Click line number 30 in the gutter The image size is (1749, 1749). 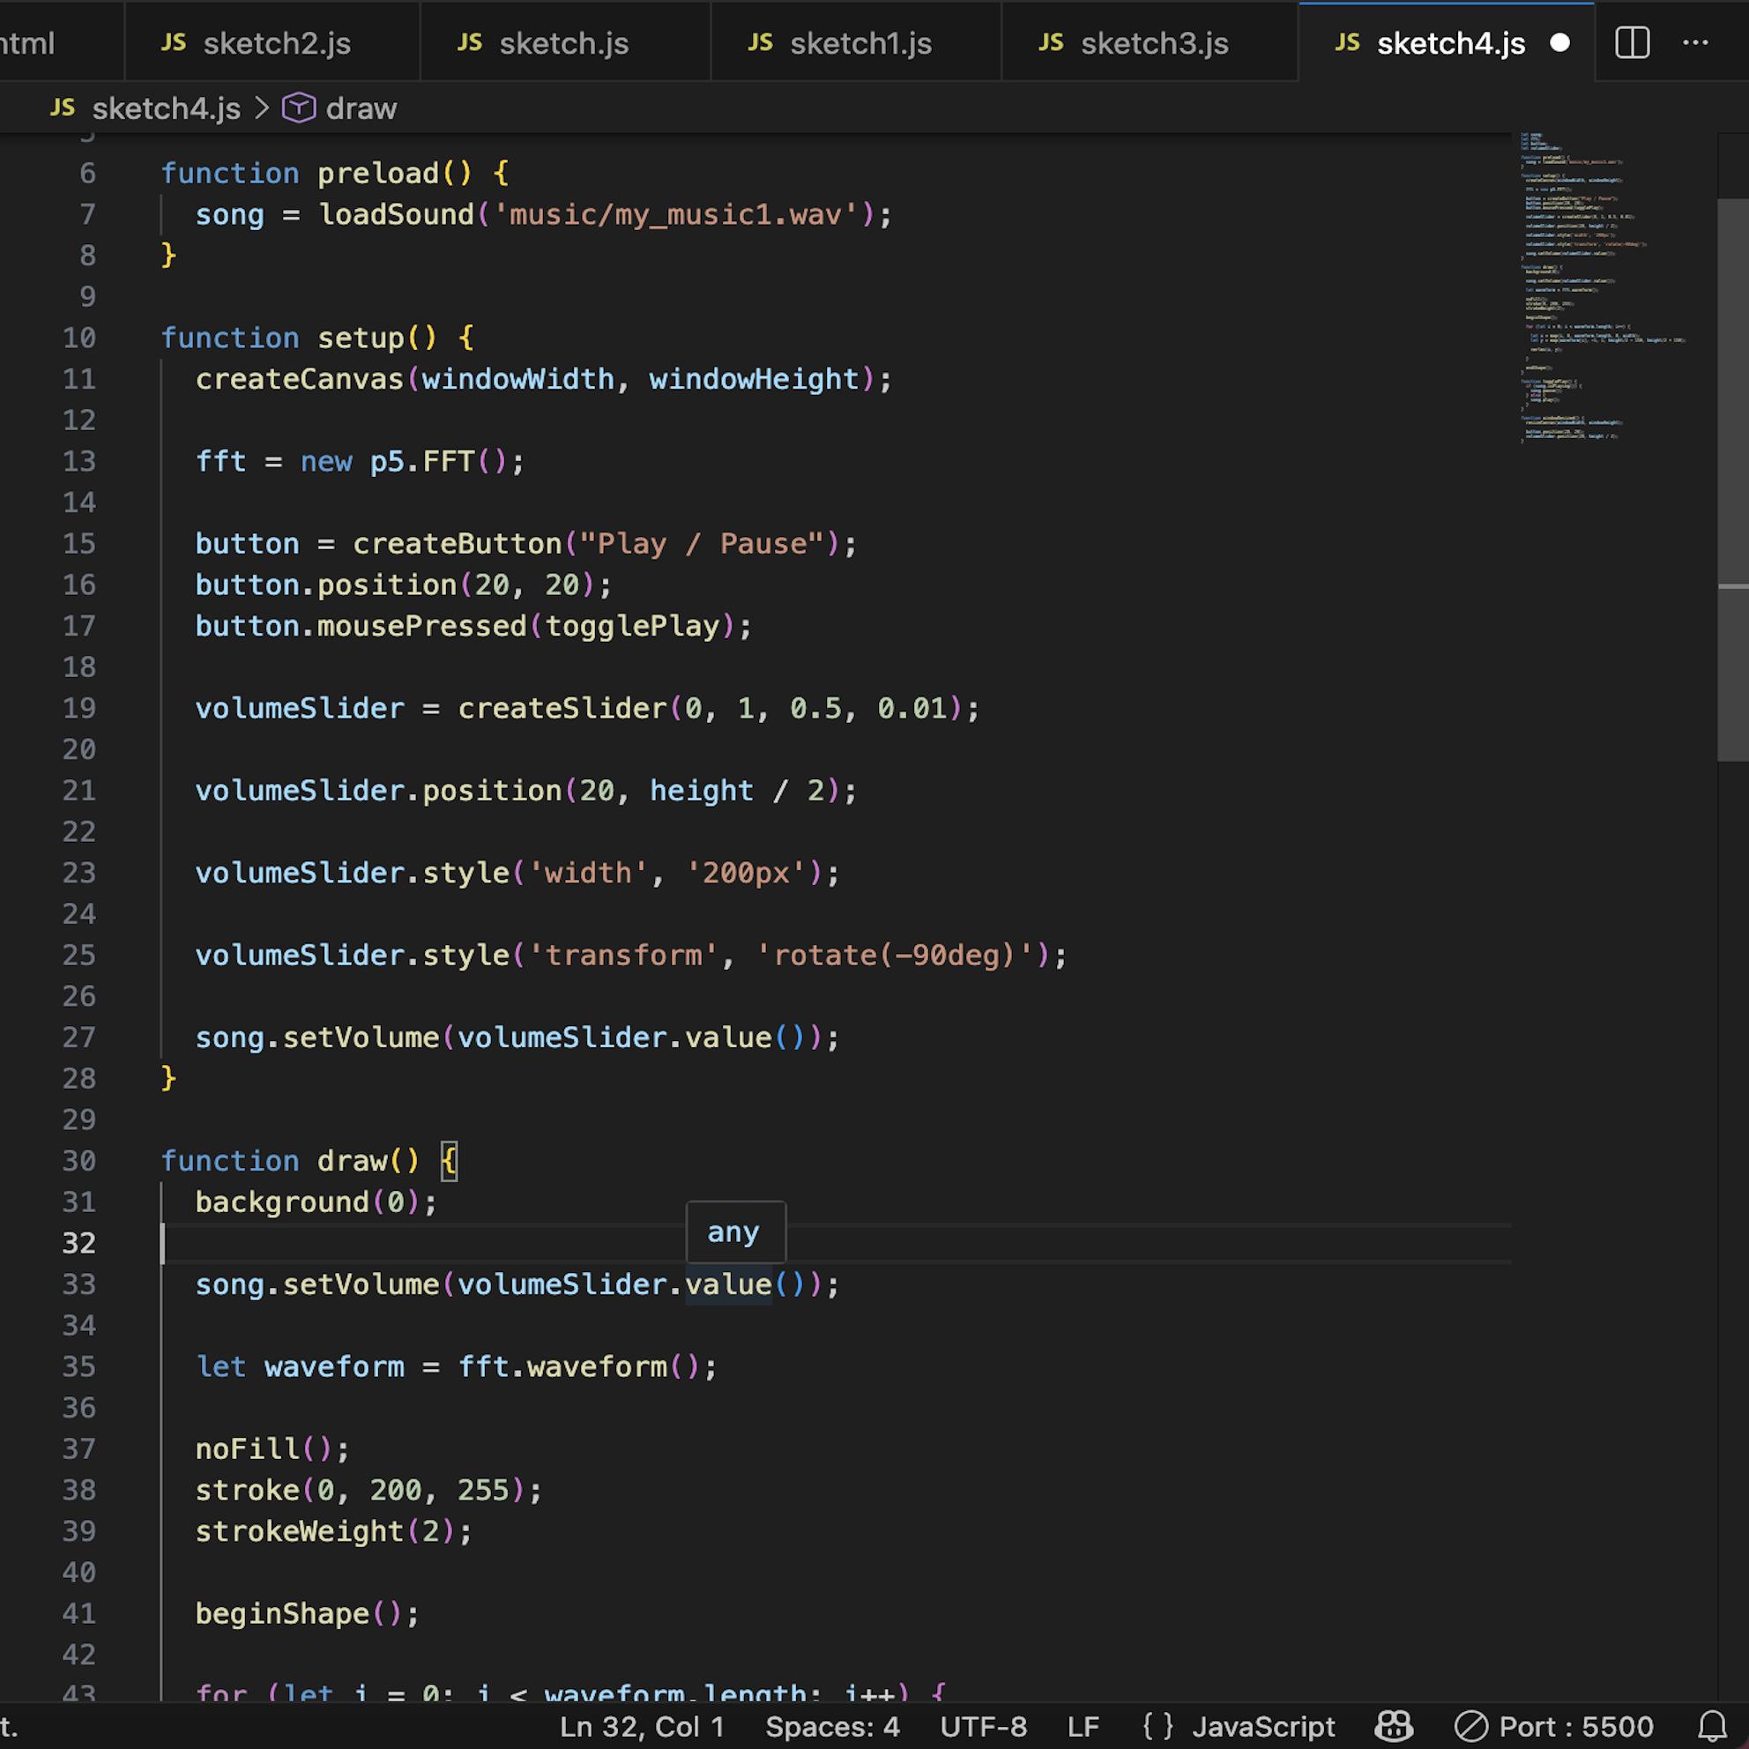point(78,1161)
